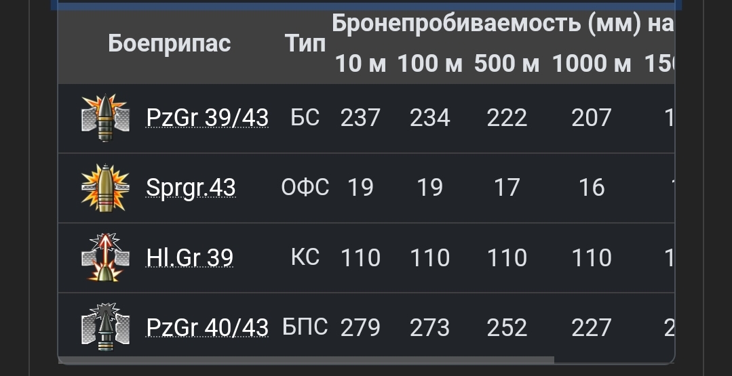The image size is (732, 376).
Task: Click the КС type cell
Action: coord(305,257)
